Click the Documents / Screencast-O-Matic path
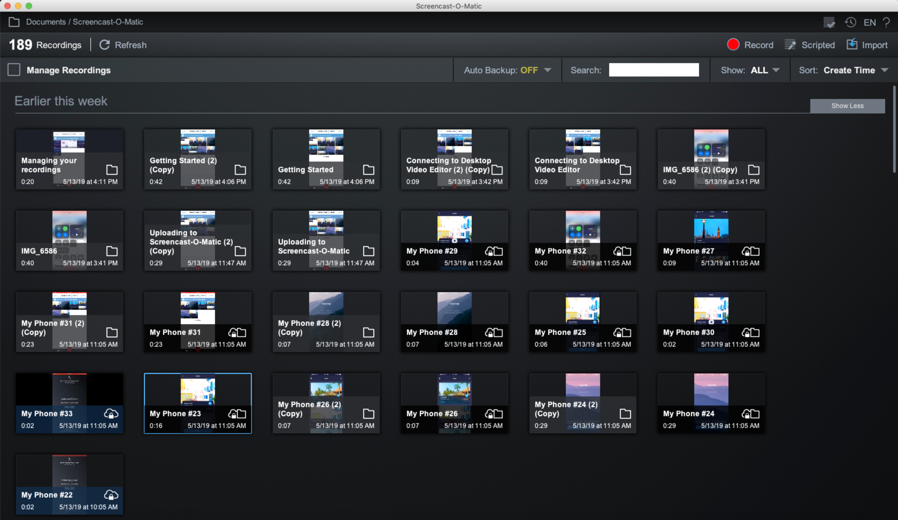This screenshot has height=520, width=898. [85, 22]
